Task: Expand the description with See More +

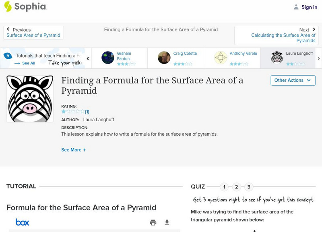Action: [74, 150]
